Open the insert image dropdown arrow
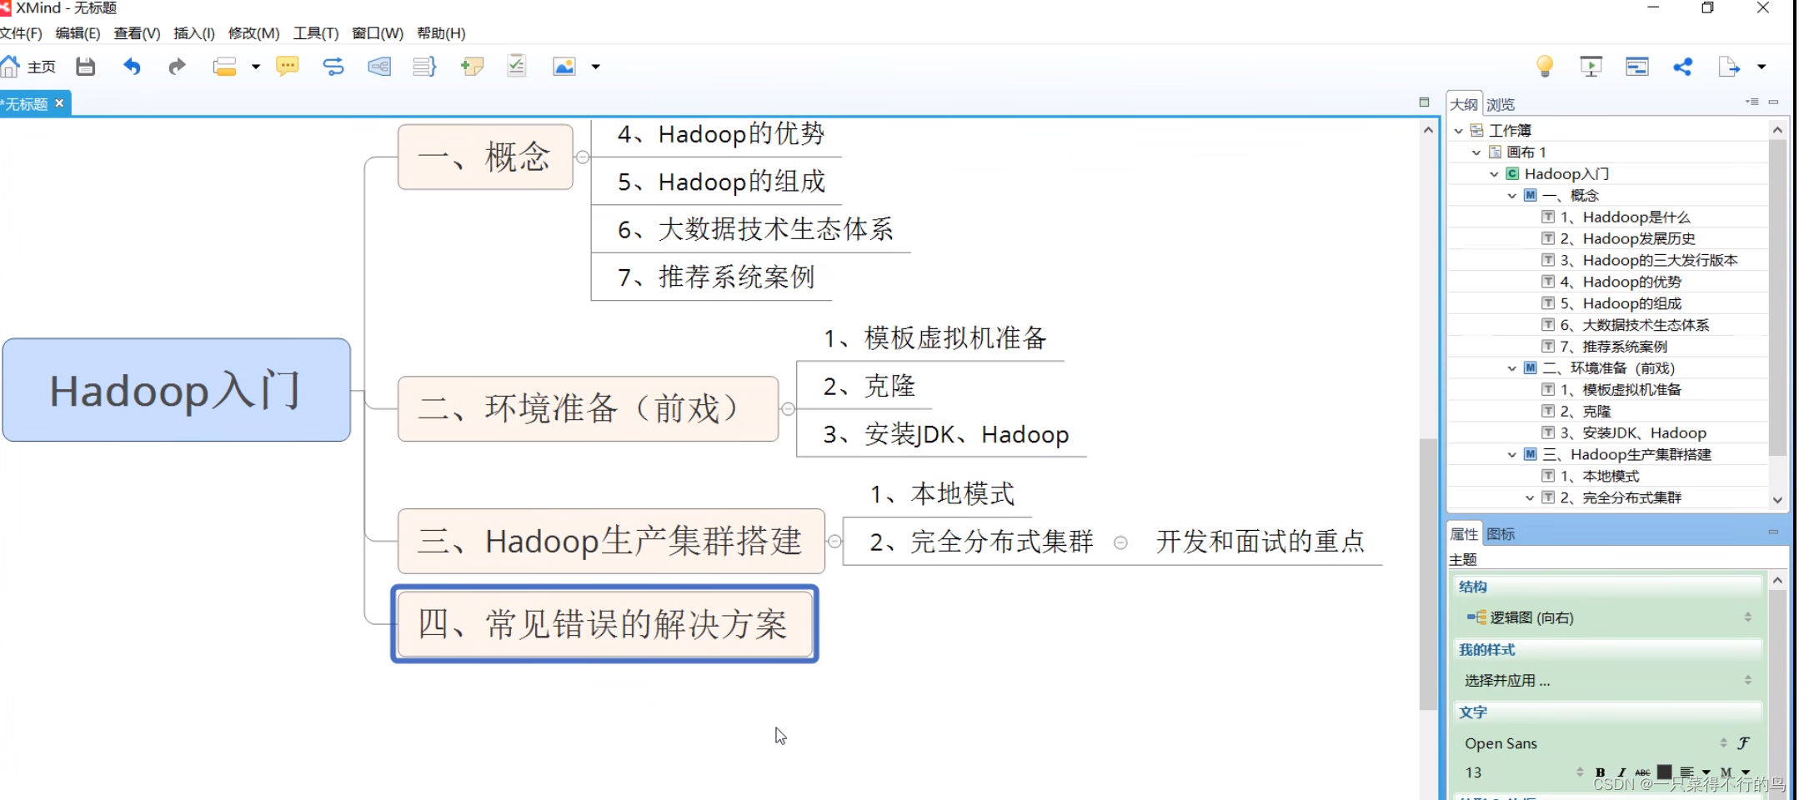 coord(595,67)
